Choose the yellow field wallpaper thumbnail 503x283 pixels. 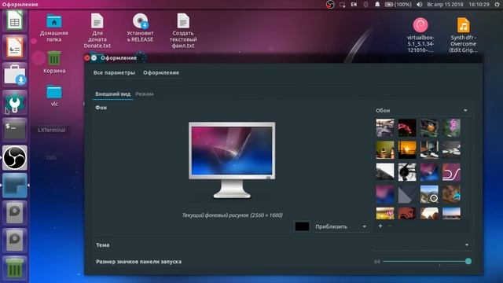385,213
